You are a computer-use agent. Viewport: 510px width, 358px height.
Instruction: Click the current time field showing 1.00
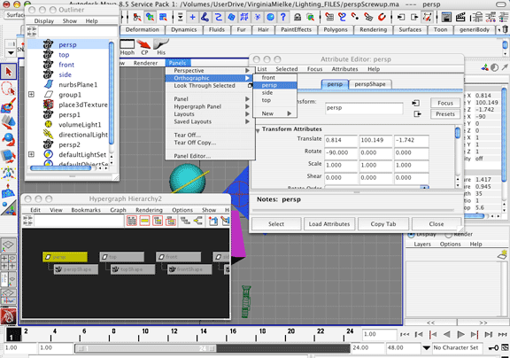(x=379, y=334)
